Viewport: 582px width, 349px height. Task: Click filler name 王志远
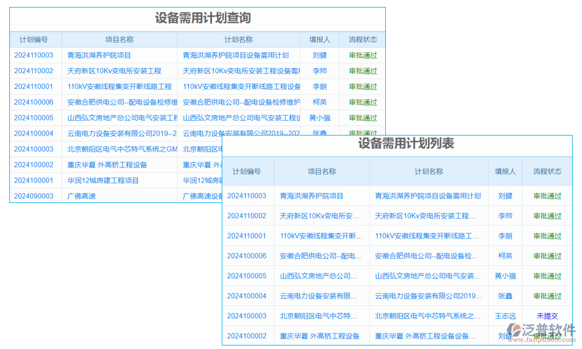(504, 316)
